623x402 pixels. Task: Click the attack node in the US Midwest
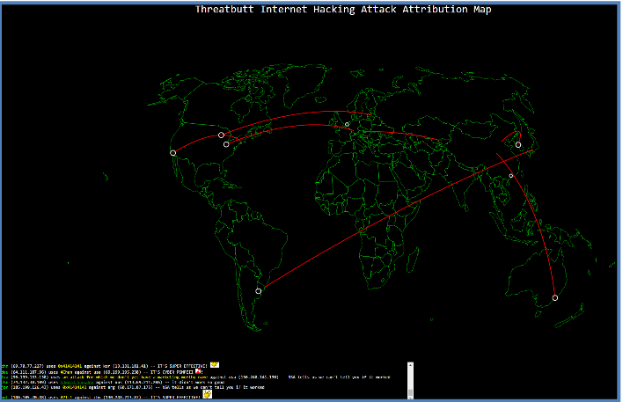222,135
